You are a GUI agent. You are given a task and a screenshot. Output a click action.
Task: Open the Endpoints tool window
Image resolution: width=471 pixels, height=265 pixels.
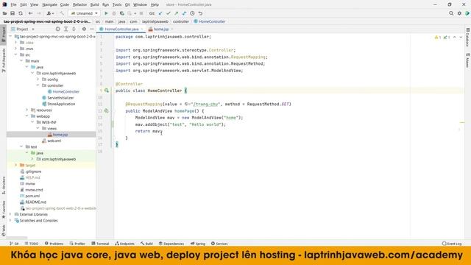point(124,244)
